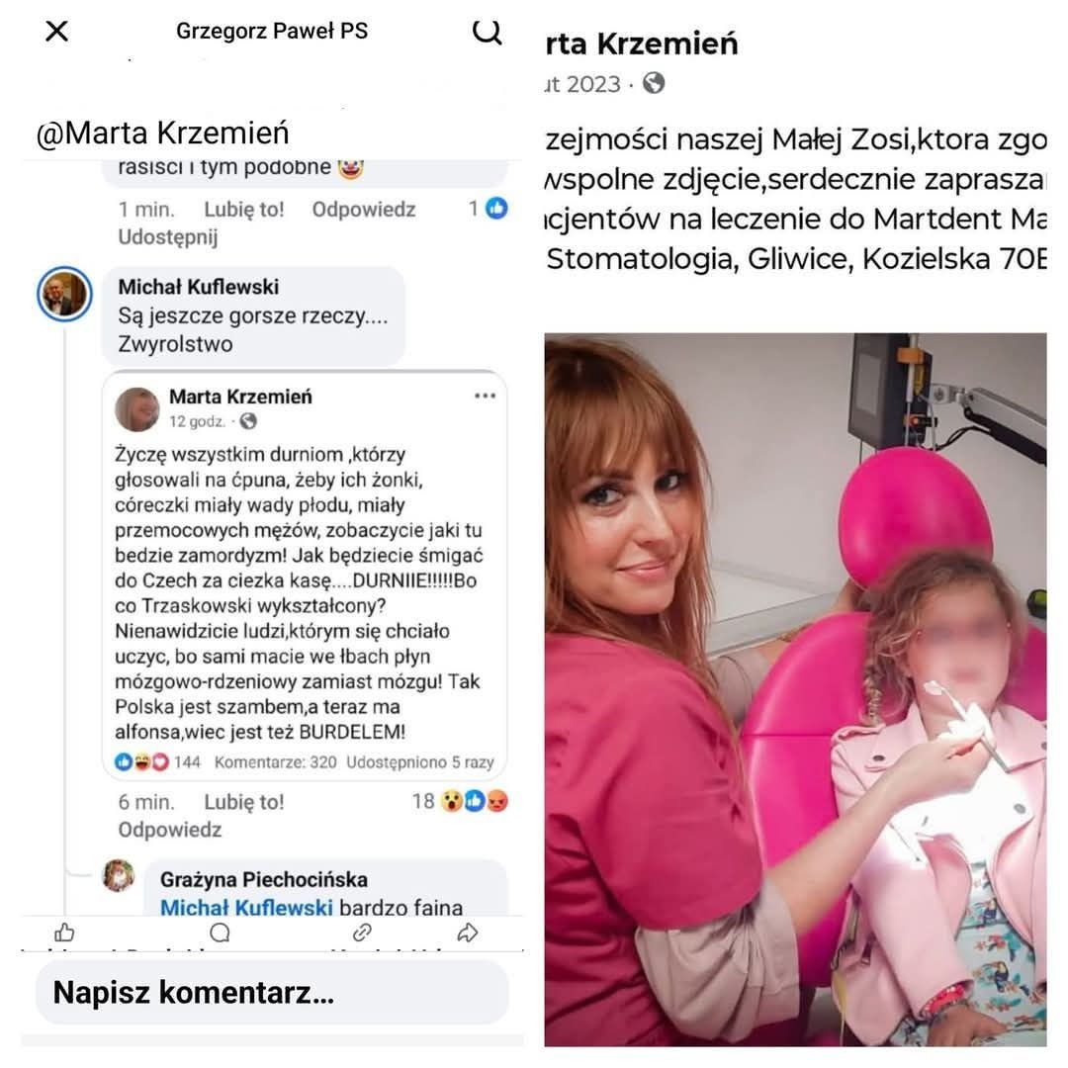Open the Komentarze: 320 link
Screen dimensions: 1068x1068
[275, 762]
